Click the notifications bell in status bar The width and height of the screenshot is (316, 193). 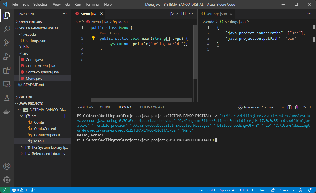click(x=310, y=190)
